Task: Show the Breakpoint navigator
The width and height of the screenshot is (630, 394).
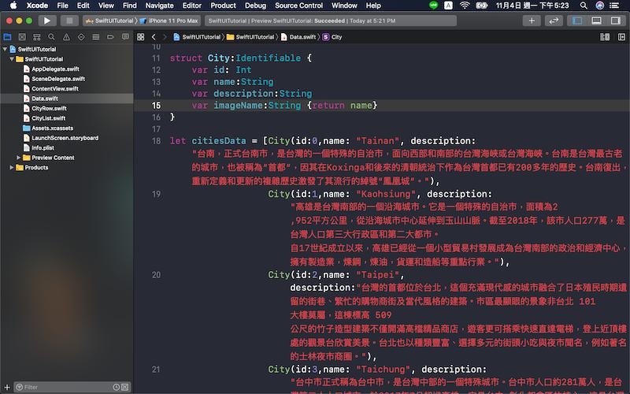Action: coord(110,37)
